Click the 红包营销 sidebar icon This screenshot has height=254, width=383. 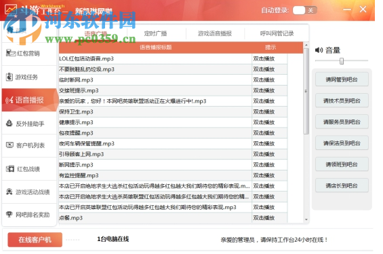tap(10, 53)
